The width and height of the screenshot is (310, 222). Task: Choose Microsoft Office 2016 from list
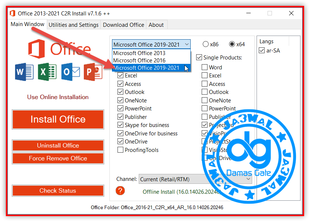(151, 60)
